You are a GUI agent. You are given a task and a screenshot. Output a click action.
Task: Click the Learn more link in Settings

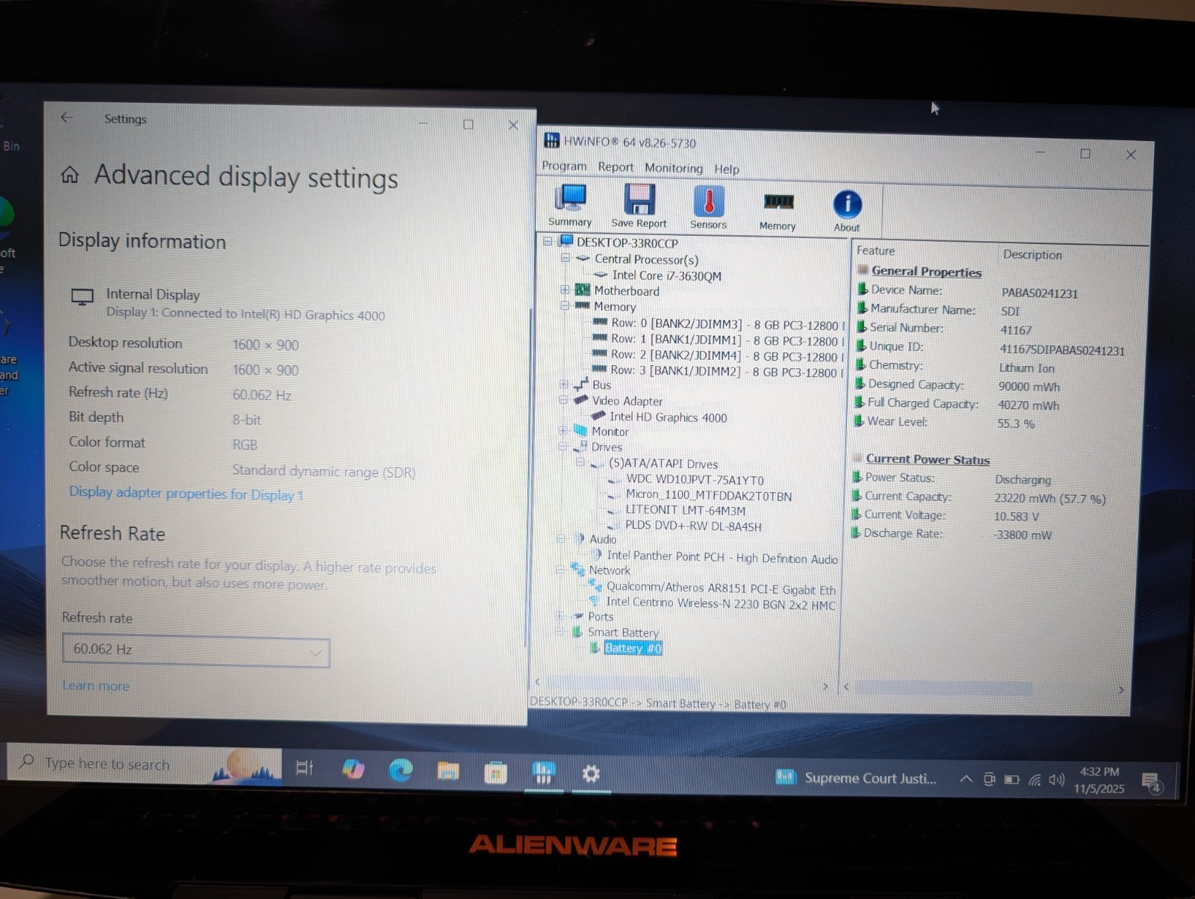point(96,685)
